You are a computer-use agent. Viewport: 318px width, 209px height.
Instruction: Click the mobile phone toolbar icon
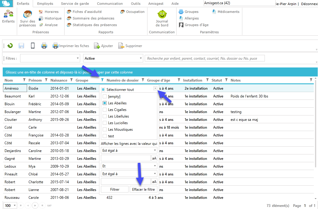point(33,46)
